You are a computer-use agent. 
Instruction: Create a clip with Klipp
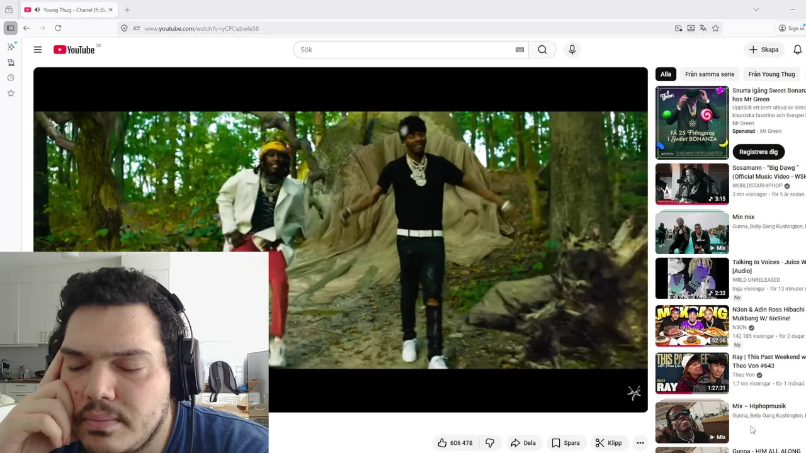click(608, 443)
